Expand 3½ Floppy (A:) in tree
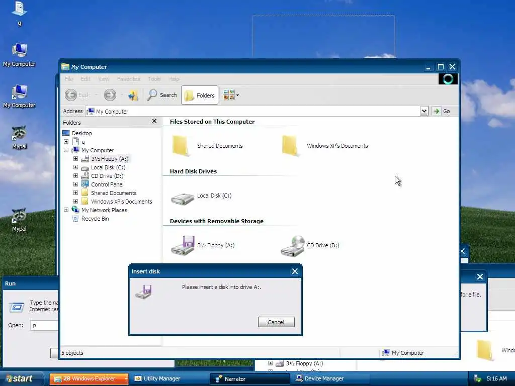 point(75,158)
